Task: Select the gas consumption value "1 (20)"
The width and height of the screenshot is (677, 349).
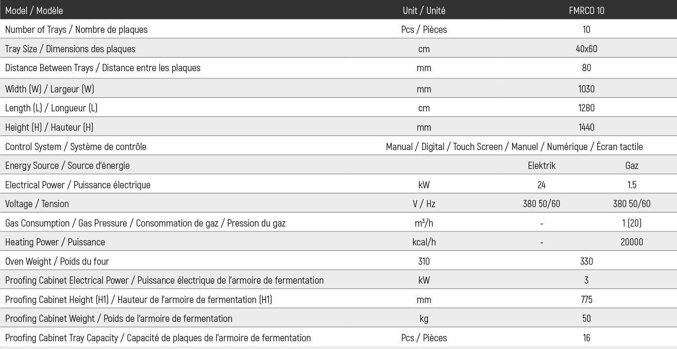Action: tap(632, 223)
